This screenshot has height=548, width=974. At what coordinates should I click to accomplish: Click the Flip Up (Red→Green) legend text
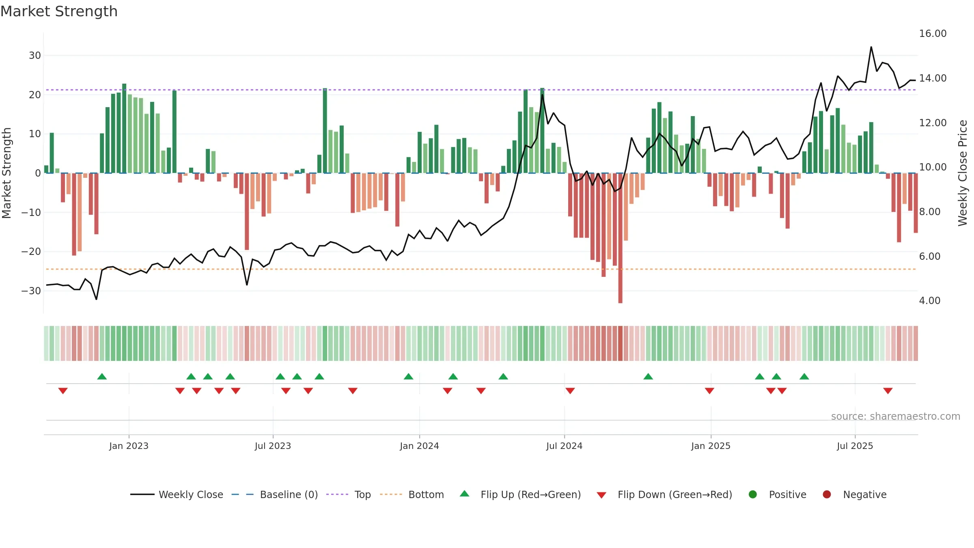(531, 494)
